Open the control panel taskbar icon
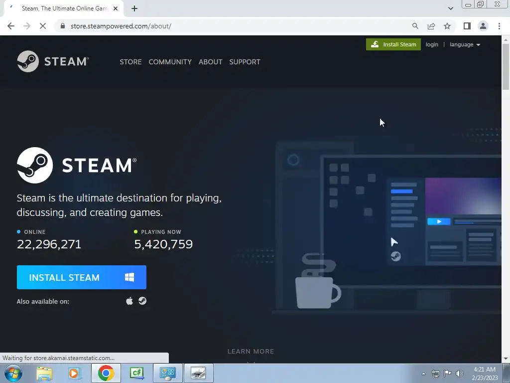Screen dimensions: 510x383 pos(167,373)
